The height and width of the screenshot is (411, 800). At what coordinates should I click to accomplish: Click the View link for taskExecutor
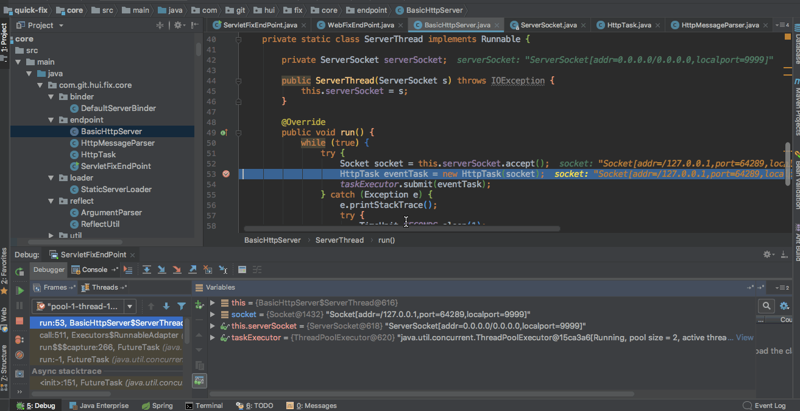pyautogui.click(x=745, y=337)
